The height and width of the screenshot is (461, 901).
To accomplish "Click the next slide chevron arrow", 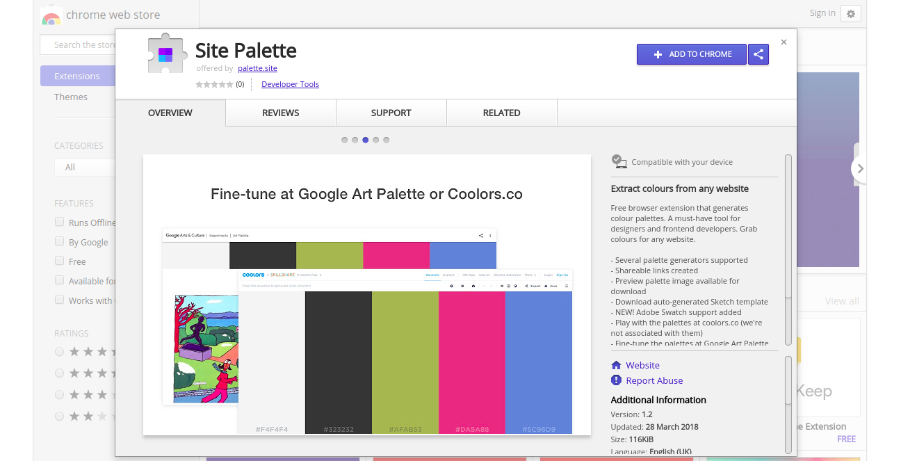I will coord(860,168).
